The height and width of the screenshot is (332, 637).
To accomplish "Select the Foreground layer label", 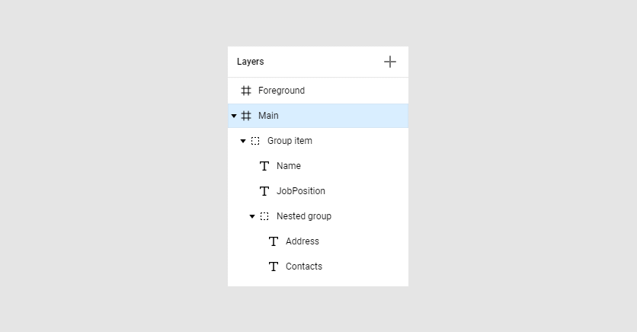I will click(x=281, y=91).
